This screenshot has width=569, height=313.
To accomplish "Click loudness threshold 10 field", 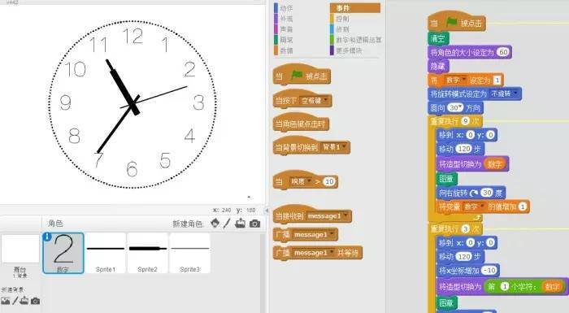I will [328, 181].
